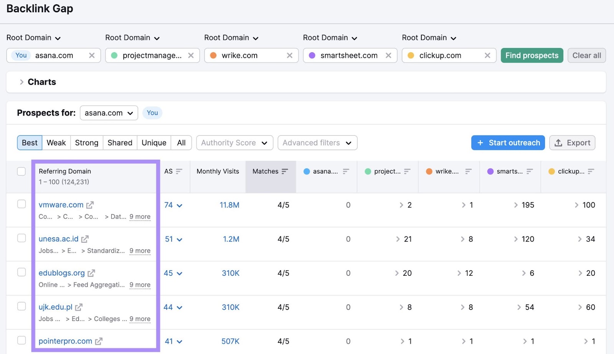This screenshot has width=614, height=354.
Task: Select the vmware.com row checkbox
Action: pos(21,204)
